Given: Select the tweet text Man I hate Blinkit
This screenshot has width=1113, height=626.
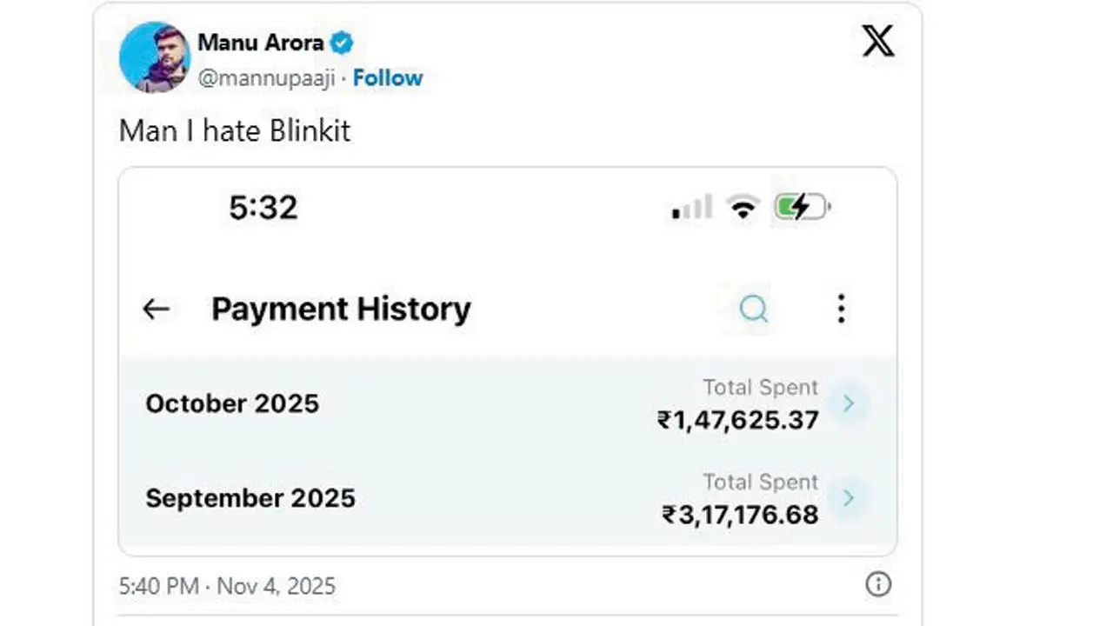Looking at the screenshot, I should point(234,130).
